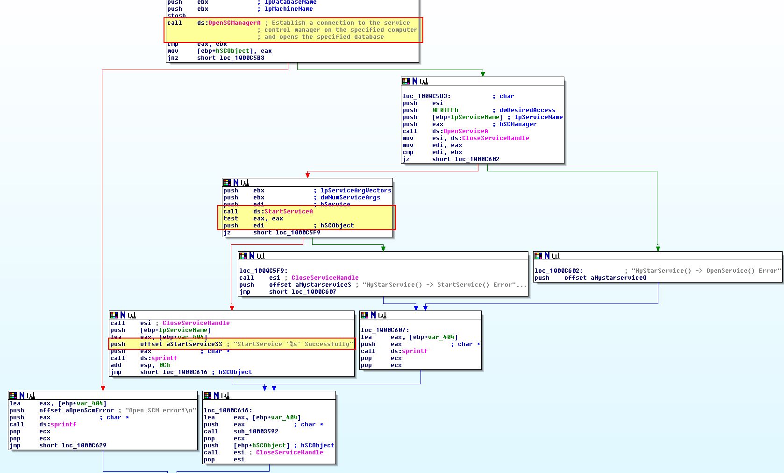This screenshot has width=784, height=473.
Task: Click jump target 'short loc_1000C5F9'
Action: point(287,233)
